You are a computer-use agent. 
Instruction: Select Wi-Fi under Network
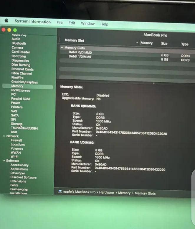(14, 157)
